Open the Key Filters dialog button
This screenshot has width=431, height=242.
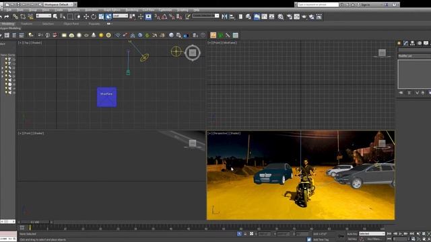374,239
